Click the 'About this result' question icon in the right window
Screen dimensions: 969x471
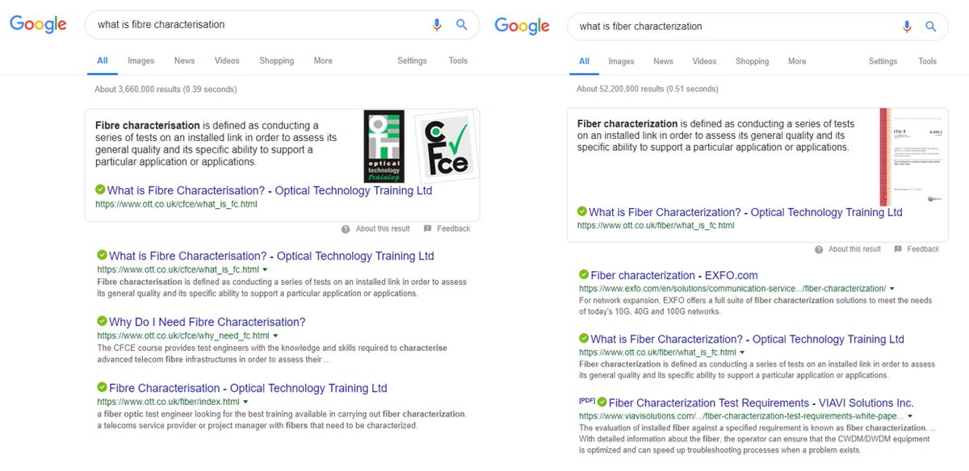pos(819,250)
